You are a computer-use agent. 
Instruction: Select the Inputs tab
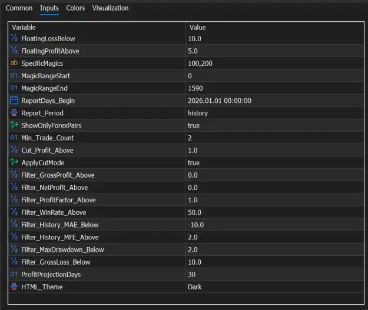coord(49,8)
